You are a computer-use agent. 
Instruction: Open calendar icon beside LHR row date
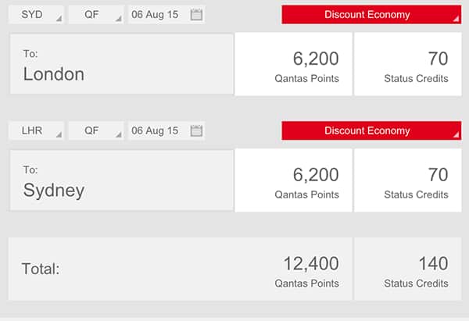pos(196,130)
